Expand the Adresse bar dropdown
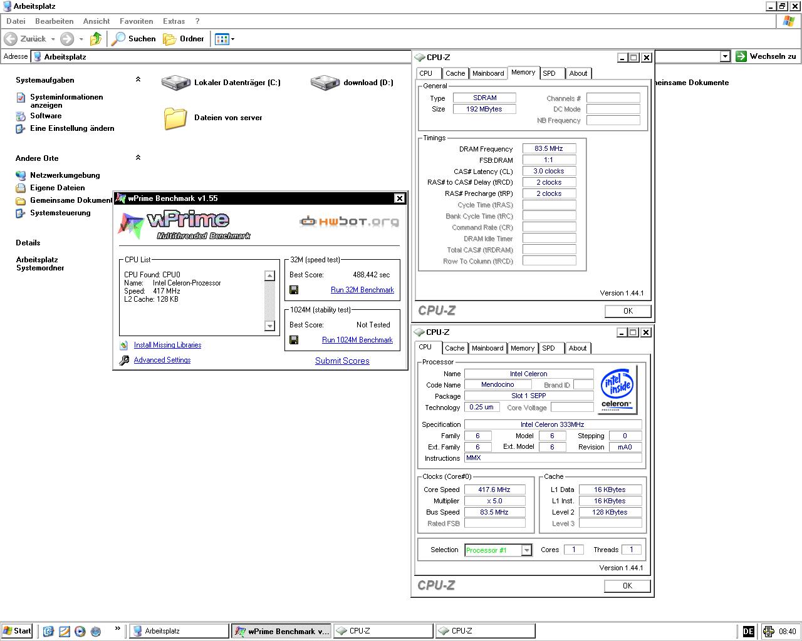The width and height of the screenshot is (802, 641). tap(725, 56)
